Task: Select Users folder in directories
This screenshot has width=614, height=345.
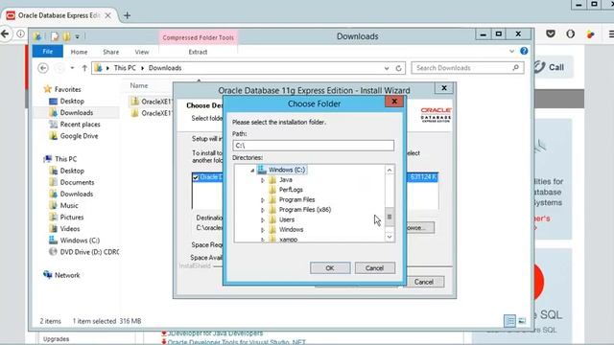Action: (x=287, y=219)
